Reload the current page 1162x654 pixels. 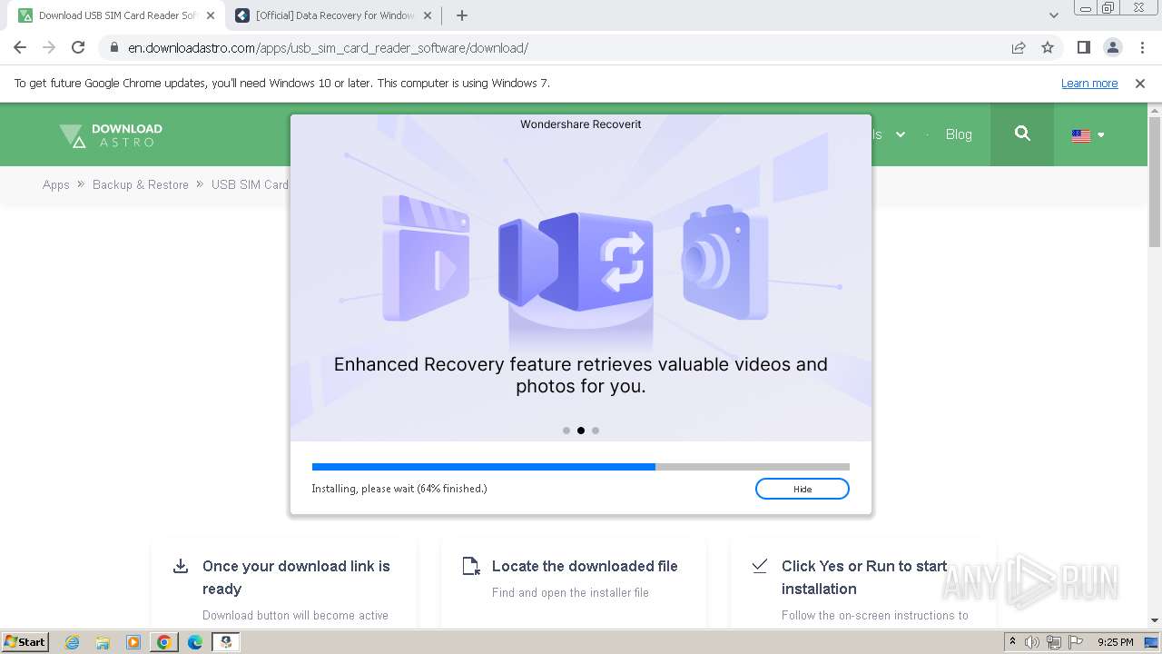tap(78, 47)
